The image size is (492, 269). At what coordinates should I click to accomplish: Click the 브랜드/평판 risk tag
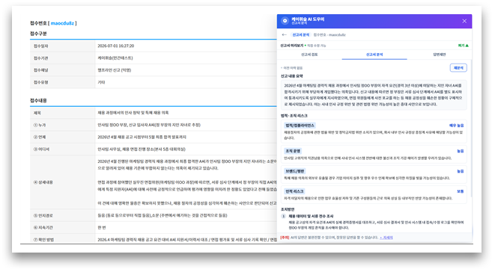click(294, 171)
